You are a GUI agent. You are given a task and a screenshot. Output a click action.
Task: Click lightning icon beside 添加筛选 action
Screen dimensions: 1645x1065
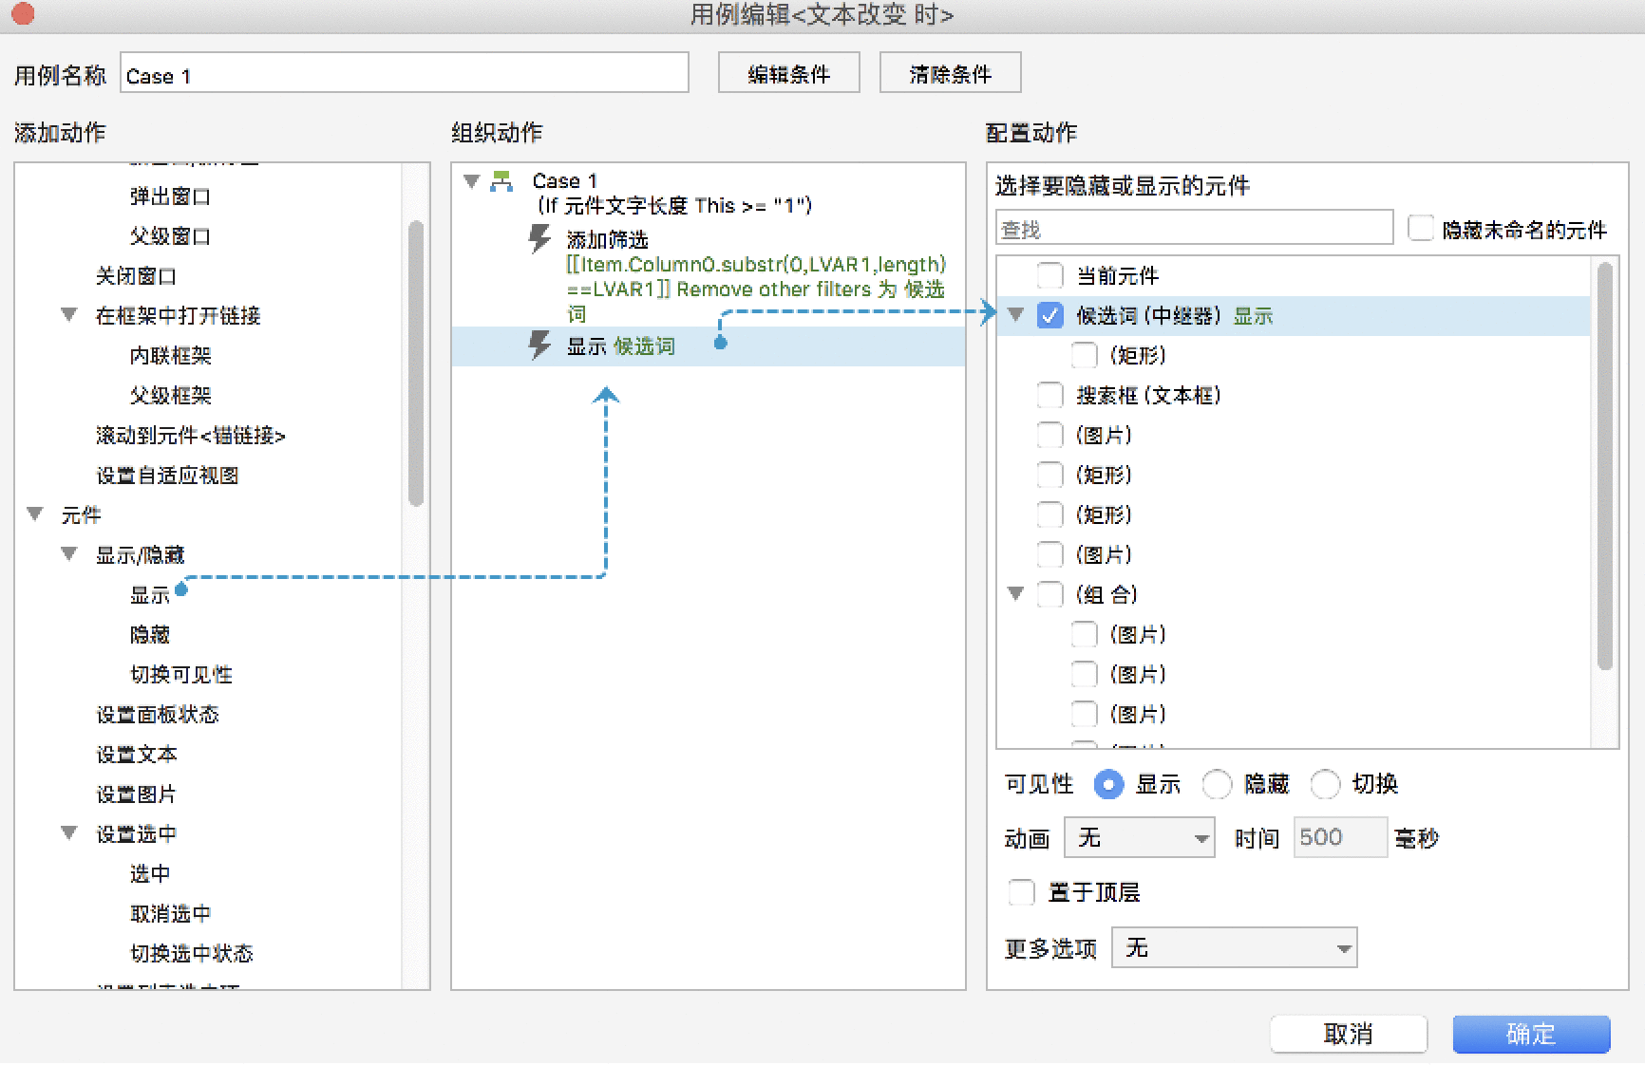(x=539, y=238)
